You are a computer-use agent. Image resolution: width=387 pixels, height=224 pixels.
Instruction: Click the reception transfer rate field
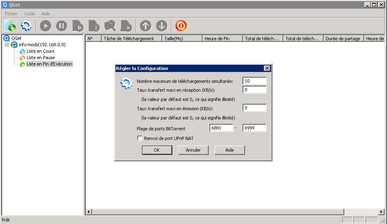255,90
